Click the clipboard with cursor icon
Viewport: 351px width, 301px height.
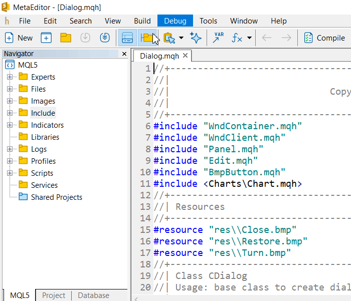point(169,38)
